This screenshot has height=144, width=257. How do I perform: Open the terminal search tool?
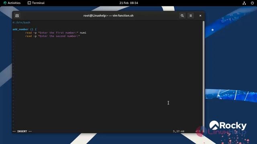tap(182, 16)
